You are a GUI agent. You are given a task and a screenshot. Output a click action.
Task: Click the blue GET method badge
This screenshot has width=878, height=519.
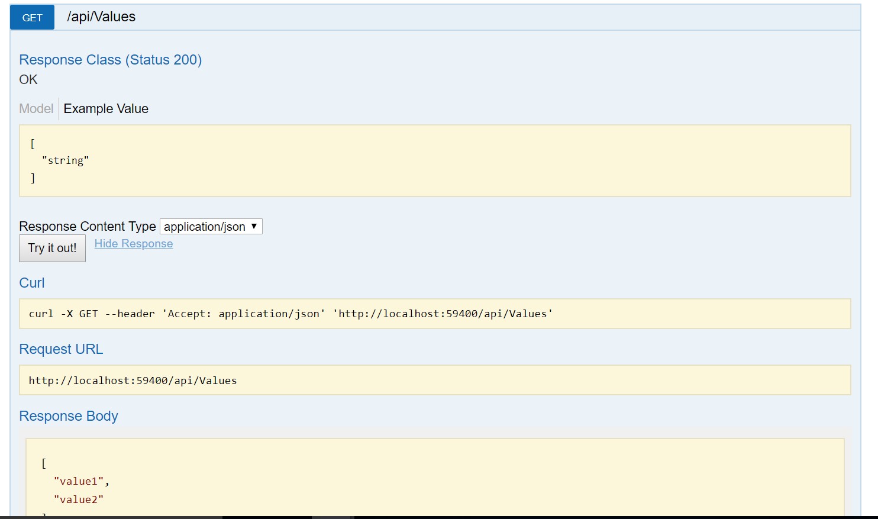[32, 17]
